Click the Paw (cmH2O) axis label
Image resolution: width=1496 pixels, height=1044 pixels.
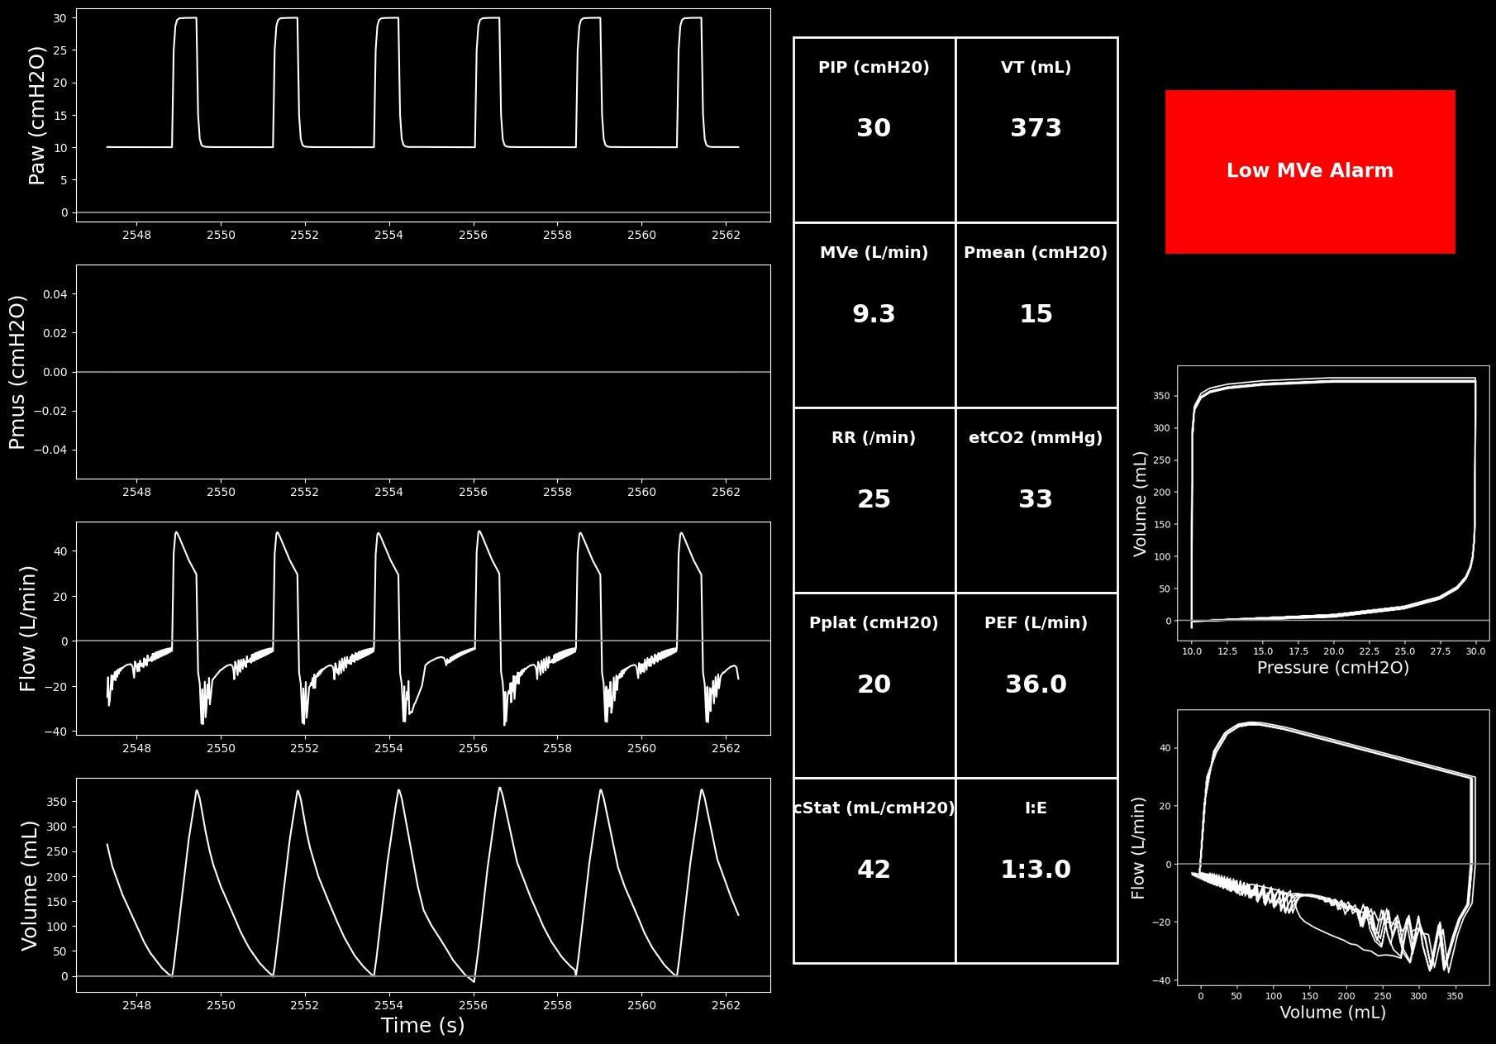coord(37,115)
